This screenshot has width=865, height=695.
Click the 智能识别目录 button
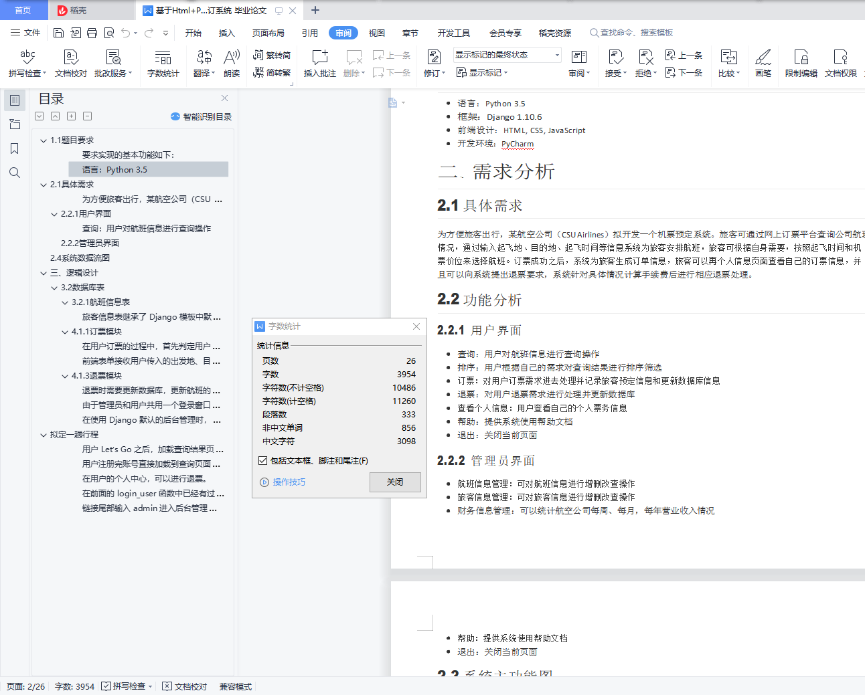click(x=201, y=116)
